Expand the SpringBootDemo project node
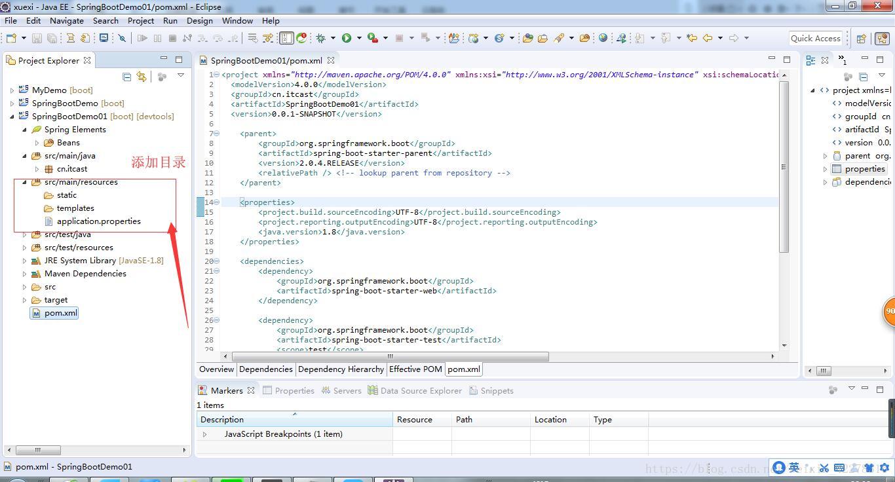This screenshot has width=895, height=482. (x=12, y=103)
